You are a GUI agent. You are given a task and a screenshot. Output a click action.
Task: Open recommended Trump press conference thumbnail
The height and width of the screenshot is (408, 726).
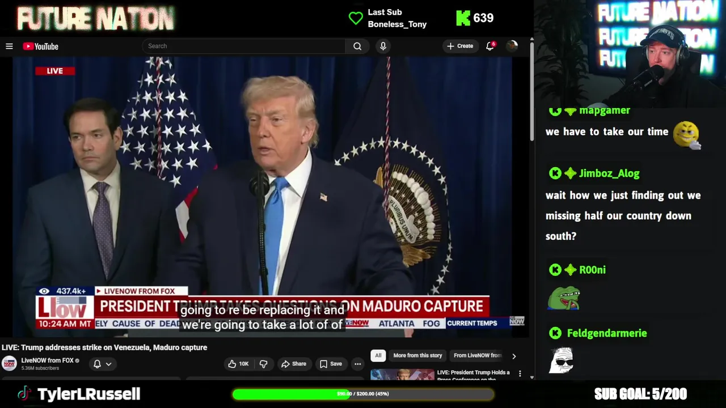click(402, 375)
